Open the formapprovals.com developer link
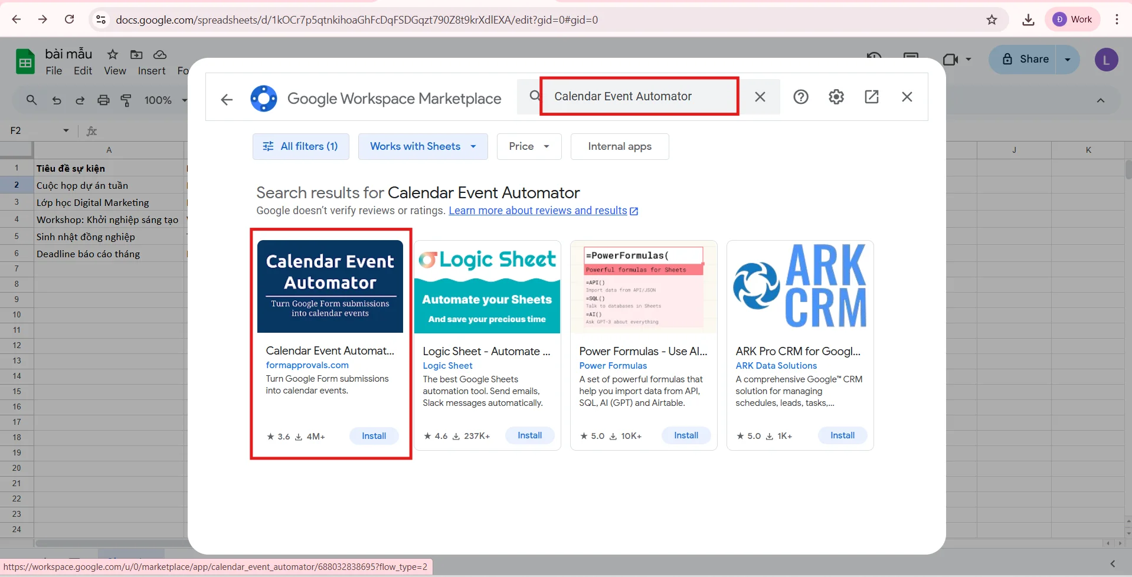Image resolution: width=1132 pixels, height=577 pixels. pos(307,365)
